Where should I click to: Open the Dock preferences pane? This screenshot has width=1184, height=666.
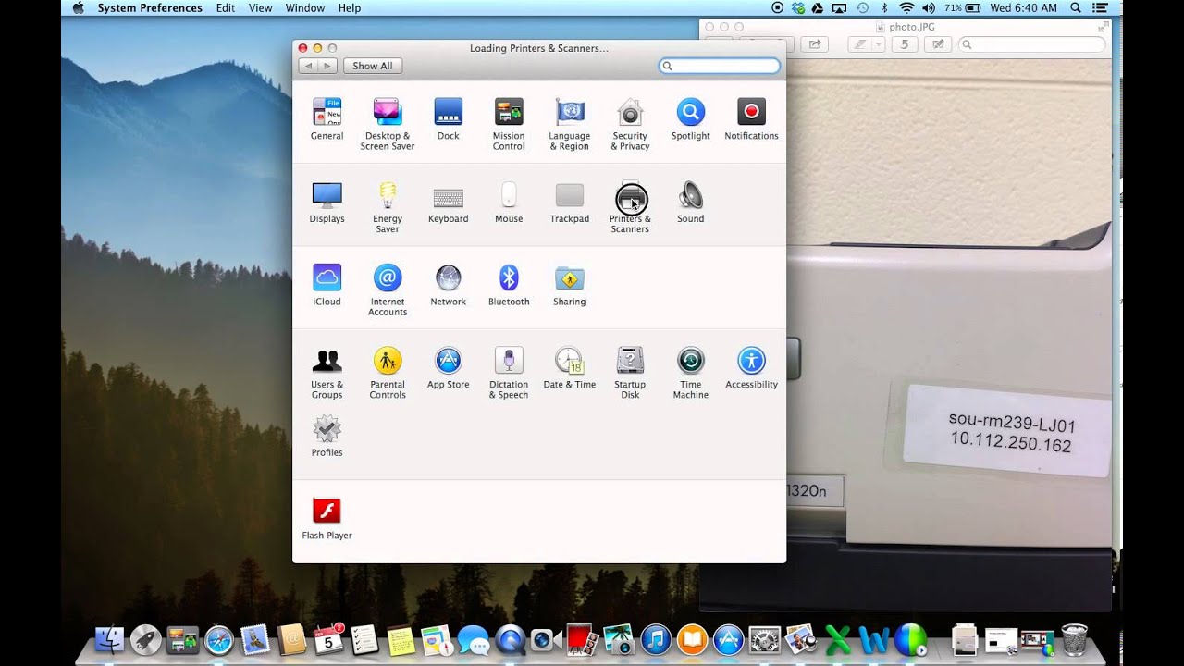(x=448, y=119)
